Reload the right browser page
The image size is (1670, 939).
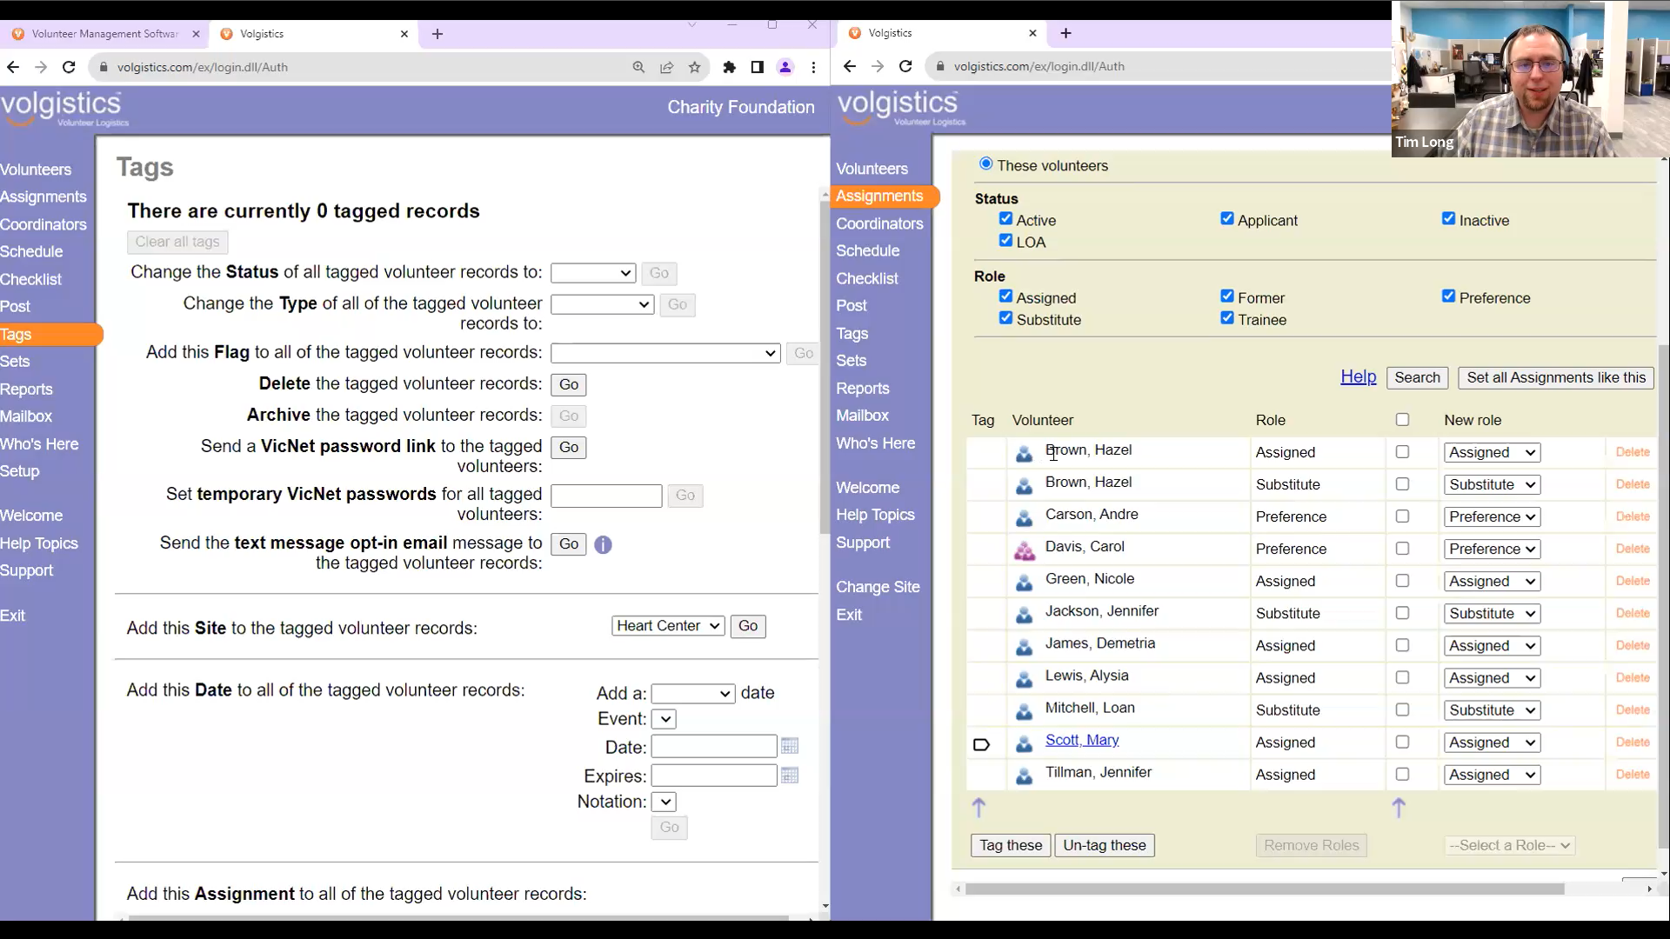coord(905,66)
